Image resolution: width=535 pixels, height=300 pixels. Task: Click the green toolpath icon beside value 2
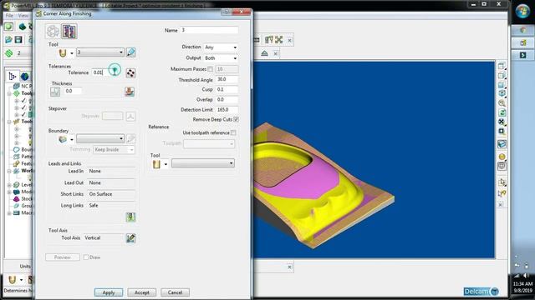point(9,53)
